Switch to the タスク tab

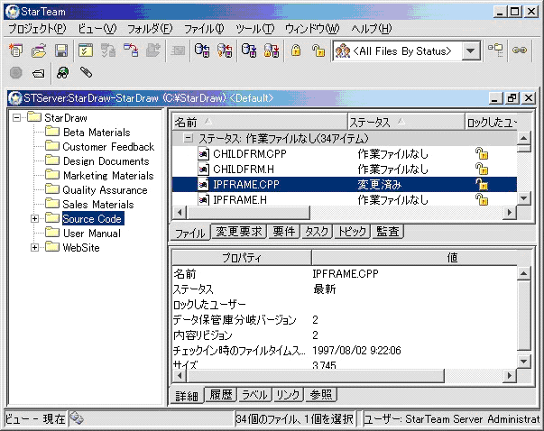pyautogui.click(x=317, y=232)
